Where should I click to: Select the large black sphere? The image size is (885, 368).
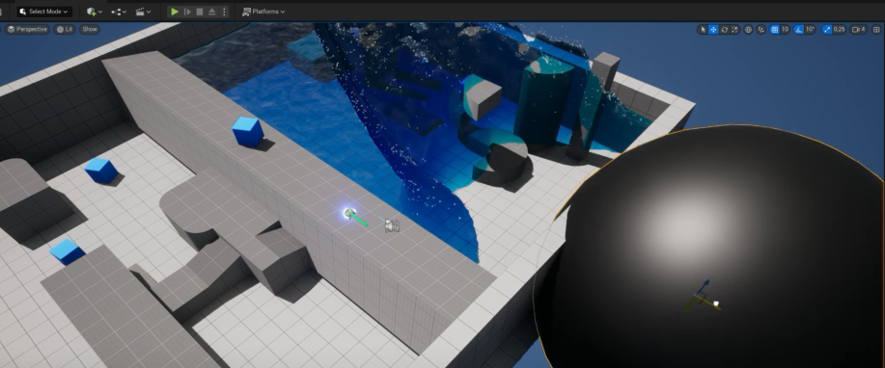point(711,248)
